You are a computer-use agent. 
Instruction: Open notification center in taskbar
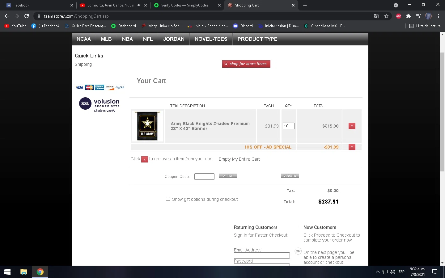tap(435, 272)
